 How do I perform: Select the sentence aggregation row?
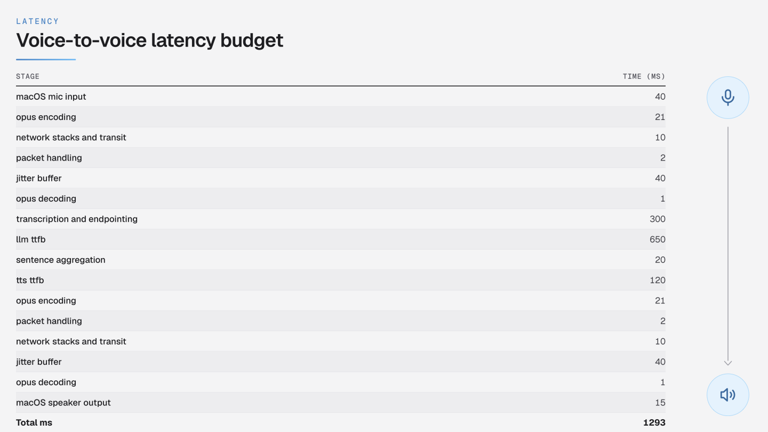[341, 260]
